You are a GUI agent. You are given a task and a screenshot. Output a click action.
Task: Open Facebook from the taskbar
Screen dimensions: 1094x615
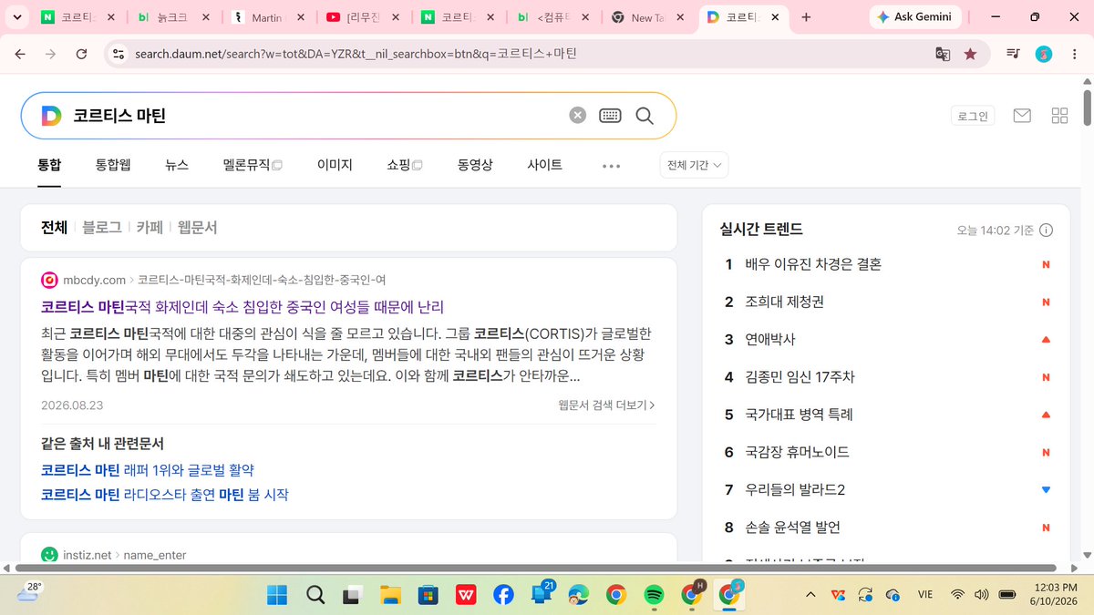(x=503, y=595)
